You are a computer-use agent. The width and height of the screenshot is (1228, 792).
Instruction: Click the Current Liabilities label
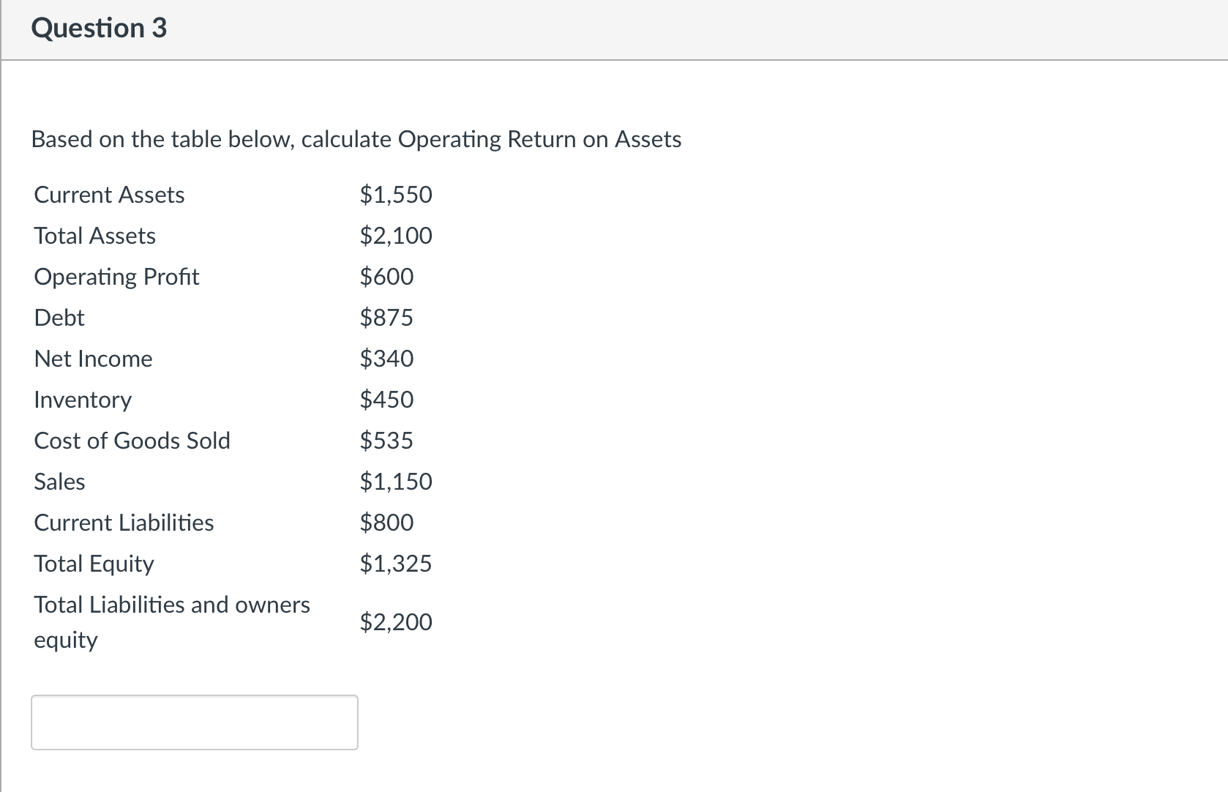[x=124, y=523]
